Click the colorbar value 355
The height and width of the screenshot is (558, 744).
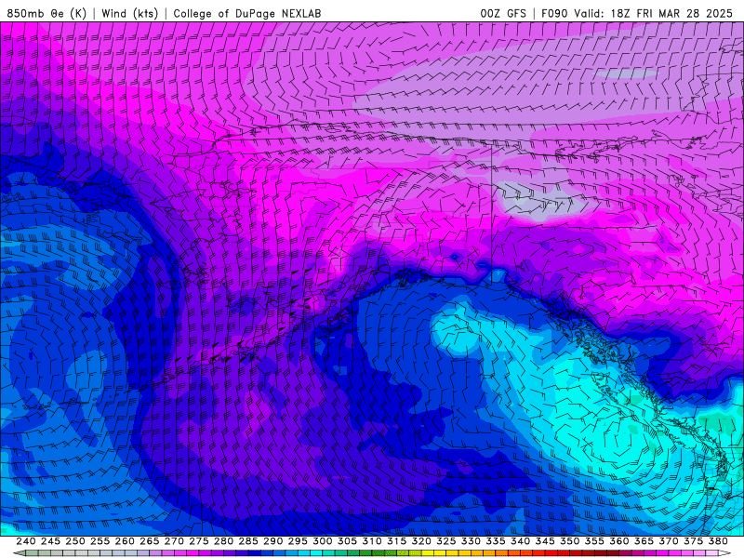click(x=594, y=541)
